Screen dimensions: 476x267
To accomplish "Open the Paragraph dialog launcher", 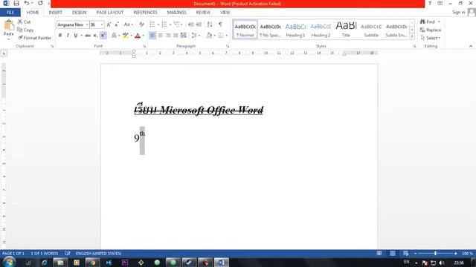I will pyautogui.click(x=228, y=46).
